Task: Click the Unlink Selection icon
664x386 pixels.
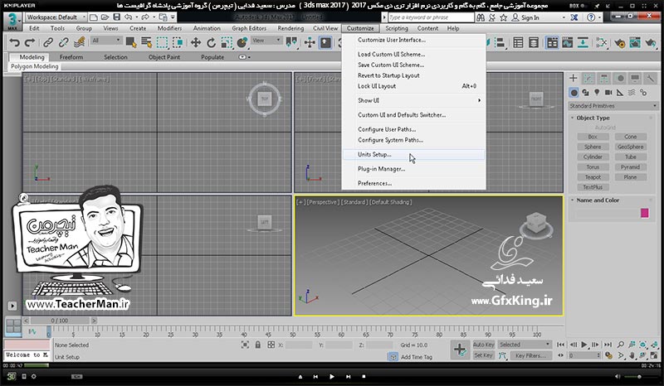Action: (64, 43)
